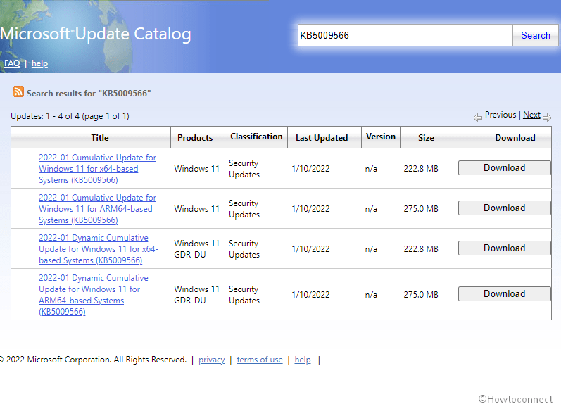Sort results by Products column header

pyautogui.click(x=195, y=138)
